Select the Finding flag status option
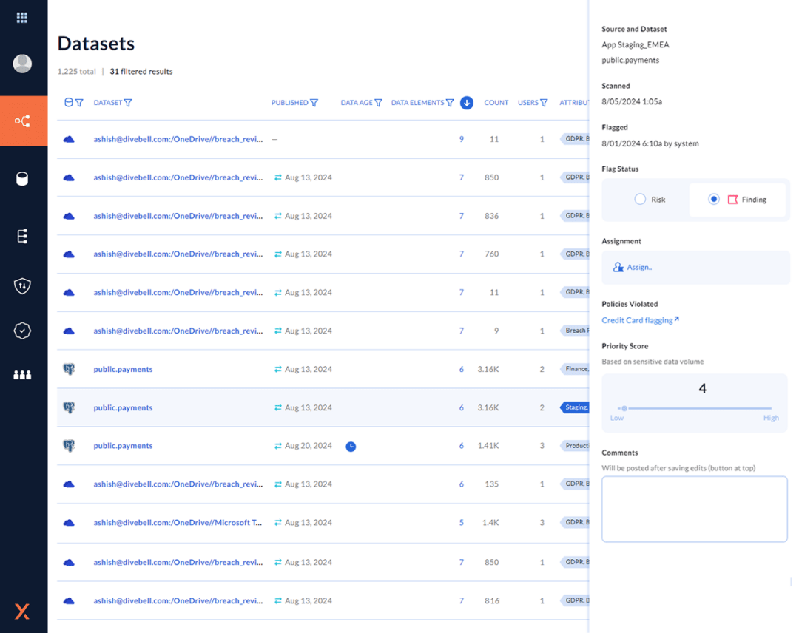 tap(712, 198)
